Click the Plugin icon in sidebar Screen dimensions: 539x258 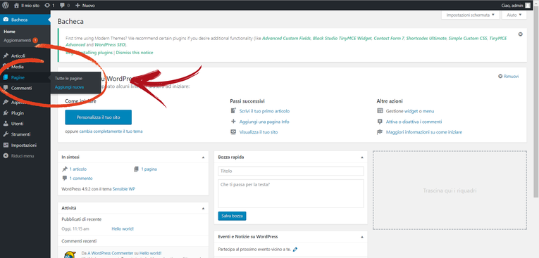tap(6, 113)
